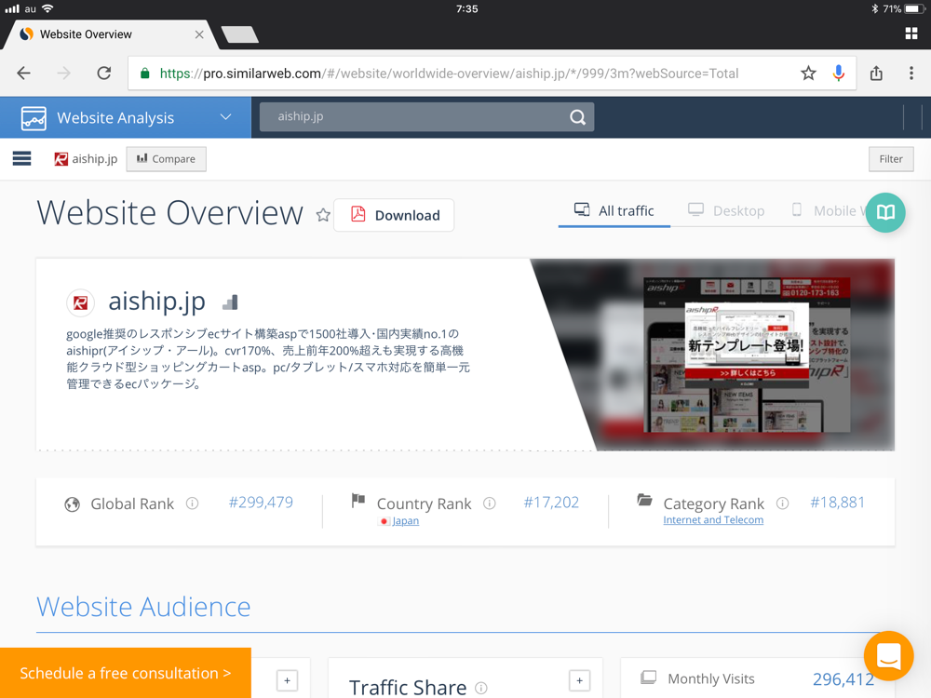Expand the Website Analysis dropdown
Screen dimensions: 931x698
(x=225, y=117)
